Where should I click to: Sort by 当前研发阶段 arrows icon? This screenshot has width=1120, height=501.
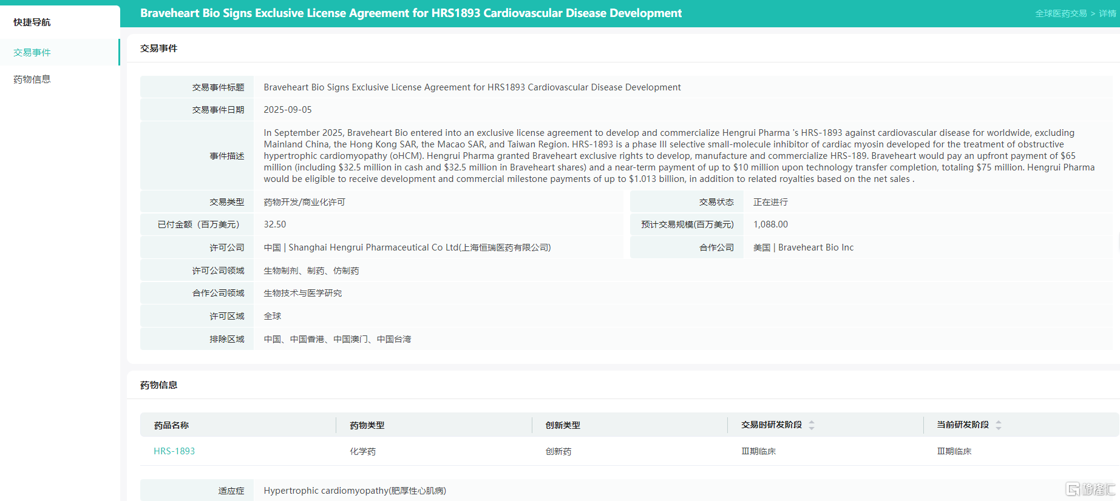pyautogui.click(x=999, y=425)
